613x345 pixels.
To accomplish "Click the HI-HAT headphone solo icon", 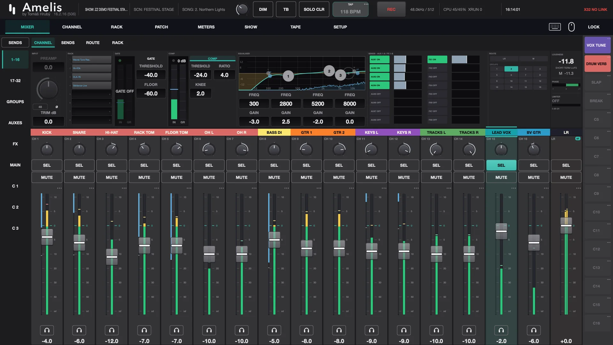I will [112, 330].
